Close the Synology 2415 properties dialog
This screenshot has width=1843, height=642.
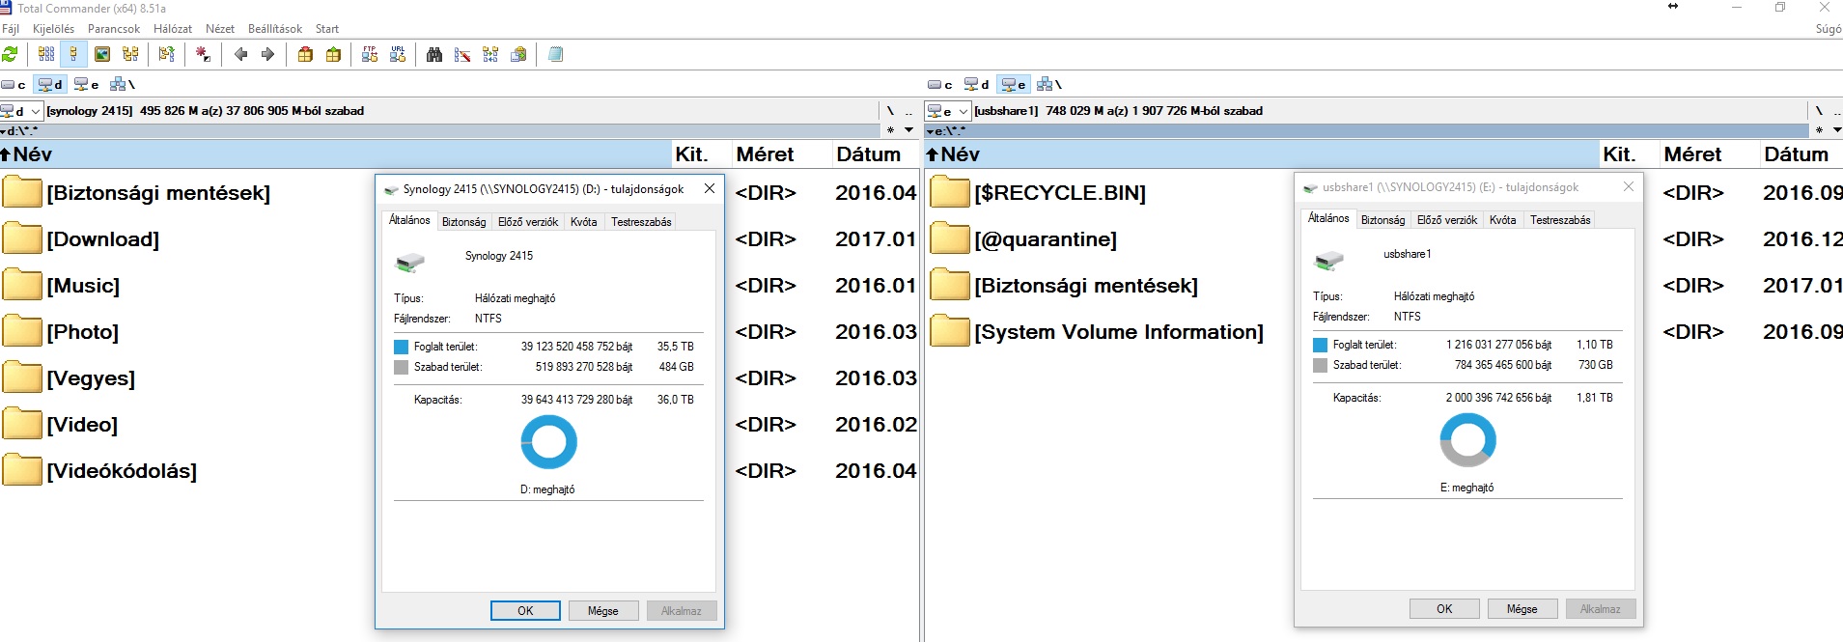(x=710, y=189)
